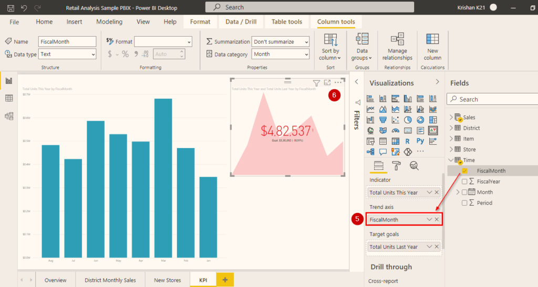Remove Total Units Last Year from Target goals
The width and height of the screenshot is (538, 287).
point(437,247)
